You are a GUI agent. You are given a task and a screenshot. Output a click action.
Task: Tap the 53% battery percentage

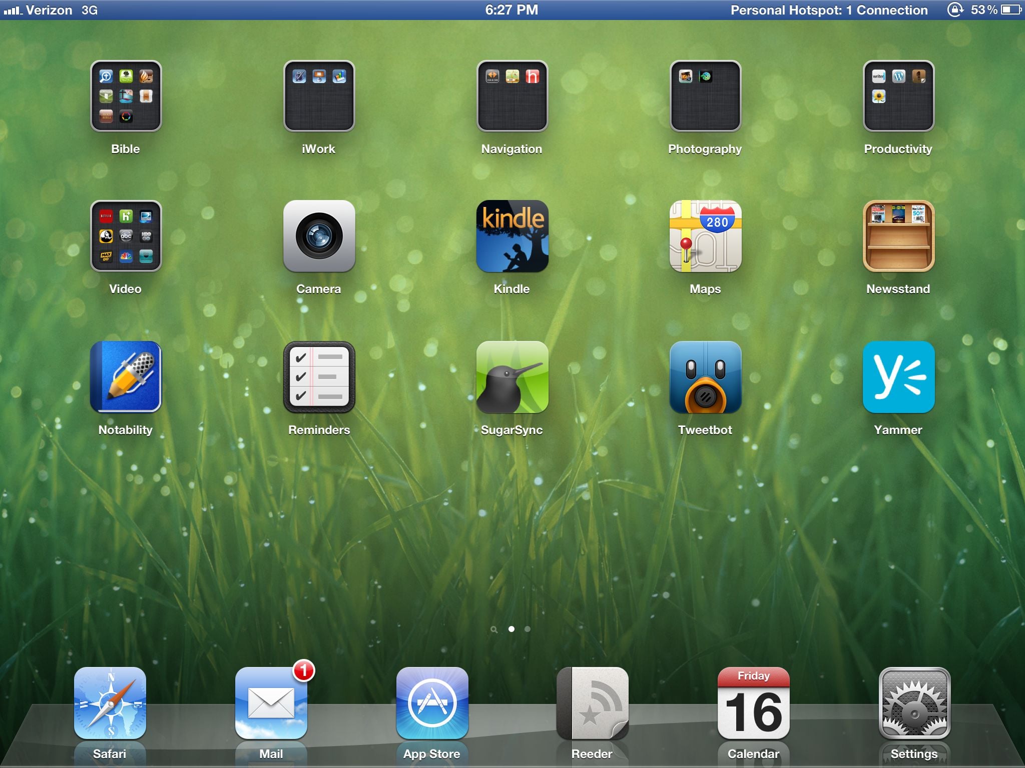click(984, 10)
